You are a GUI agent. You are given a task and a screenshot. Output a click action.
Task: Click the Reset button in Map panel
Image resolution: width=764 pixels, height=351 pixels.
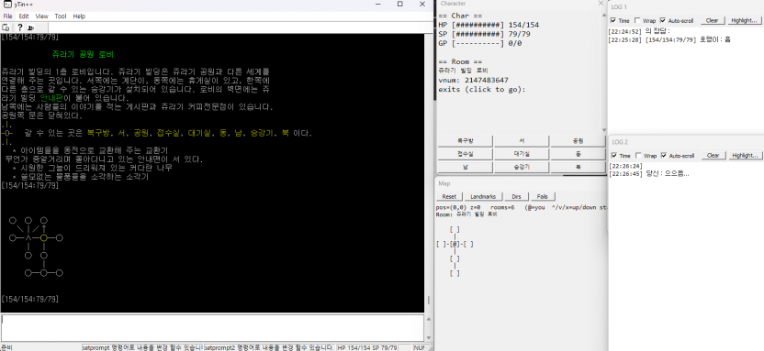click(x=449, y=196)
